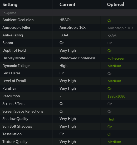Click the Dynamic Foliage setting label
137x145 pixels.
point(16,66)
